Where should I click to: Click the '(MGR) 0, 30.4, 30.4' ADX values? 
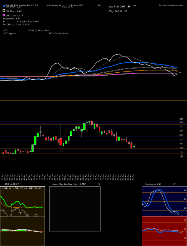coord(38,31)
